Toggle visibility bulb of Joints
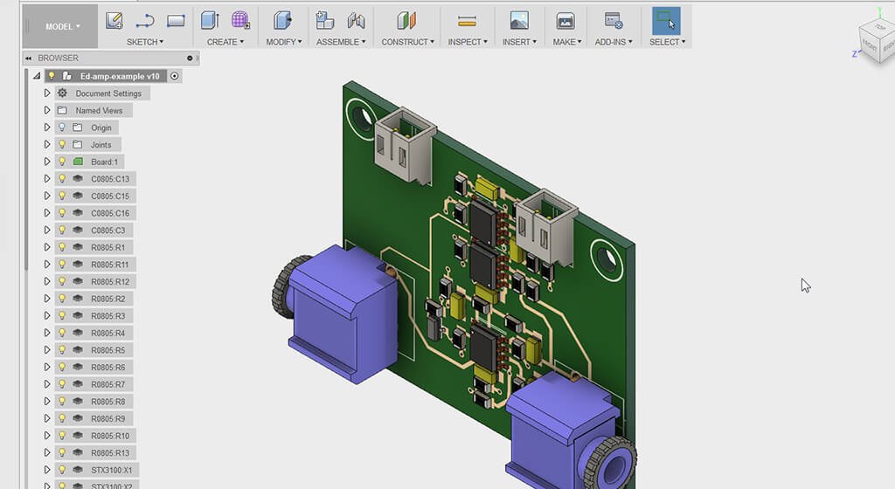895x489 pixels. 62,144
